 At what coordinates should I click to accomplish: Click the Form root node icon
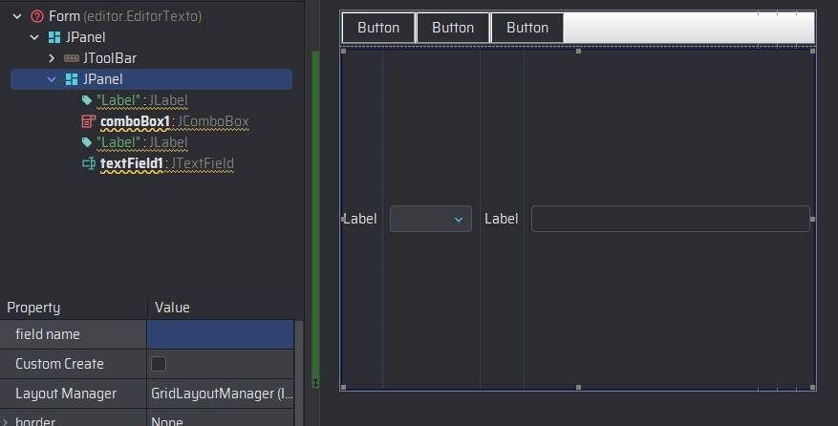point(37,16)
